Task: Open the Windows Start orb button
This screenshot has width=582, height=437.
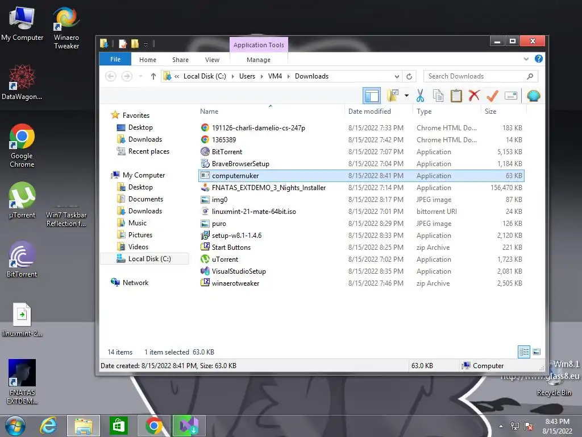Action: (15, 426)
